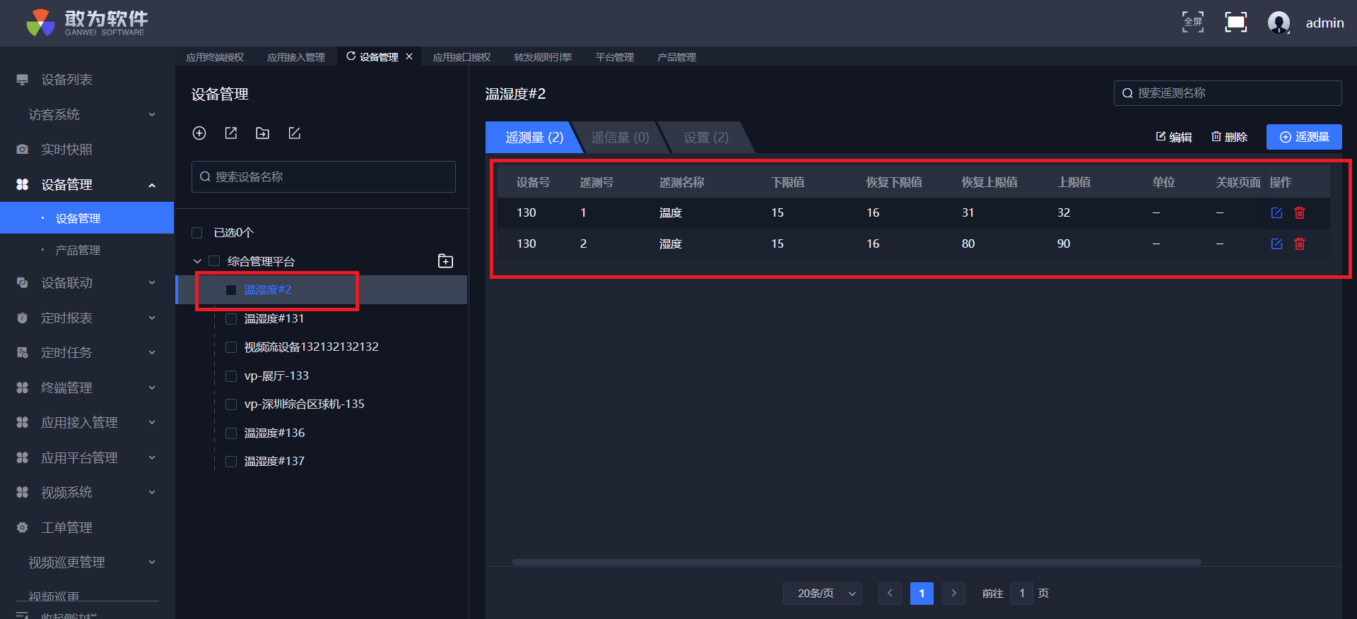Screen dimensions: 1357x619
Task: Click the screen expand icon beside admin avatar
Action: coord(1236,23)
